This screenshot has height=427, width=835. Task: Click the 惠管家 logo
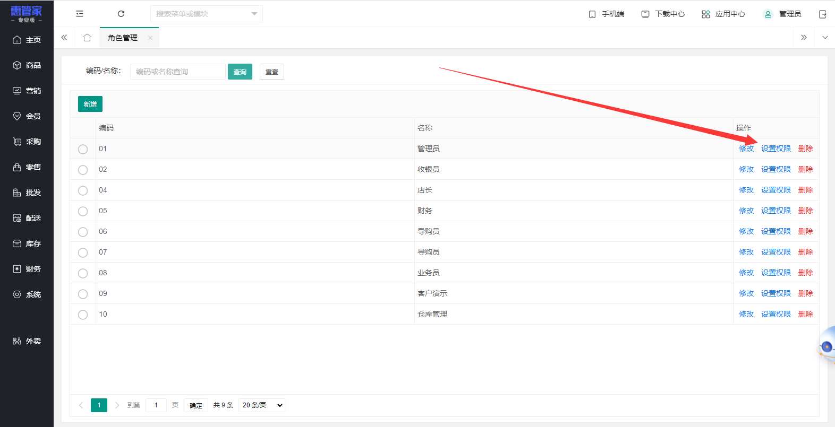[x=26, y=14]
